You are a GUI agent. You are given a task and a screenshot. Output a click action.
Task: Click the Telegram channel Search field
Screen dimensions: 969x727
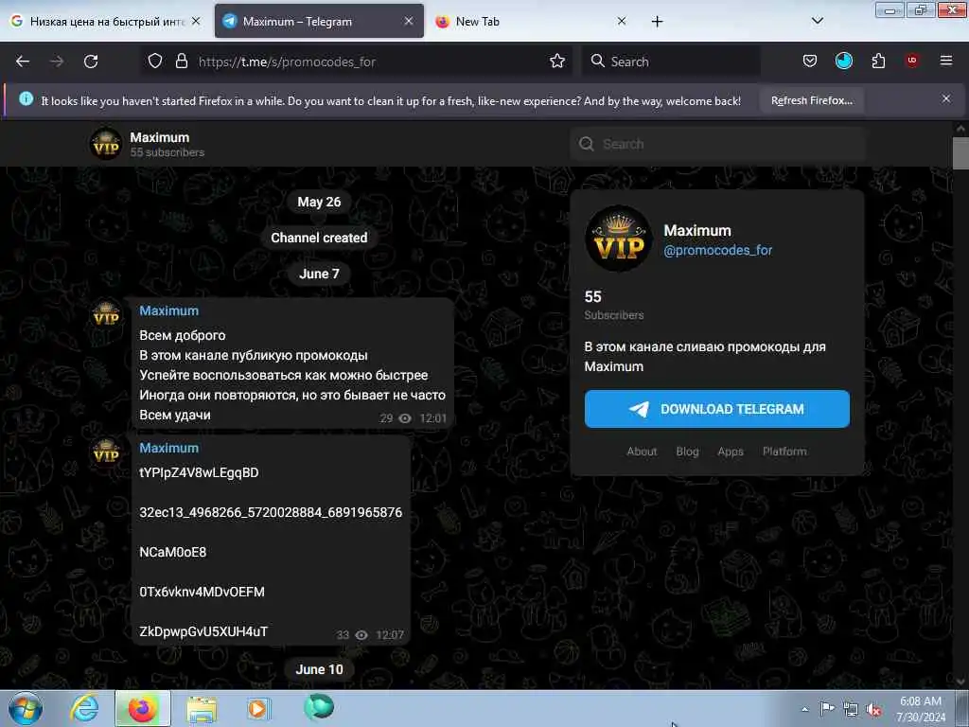pos(718,144)
